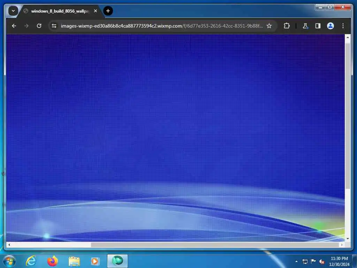
Task: Click the horizontal scrollbar left arrow
Action: point(9,245)
